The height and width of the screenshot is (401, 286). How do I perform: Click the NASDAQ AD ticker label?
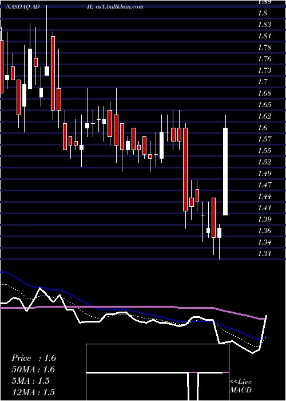pos(22,7)
